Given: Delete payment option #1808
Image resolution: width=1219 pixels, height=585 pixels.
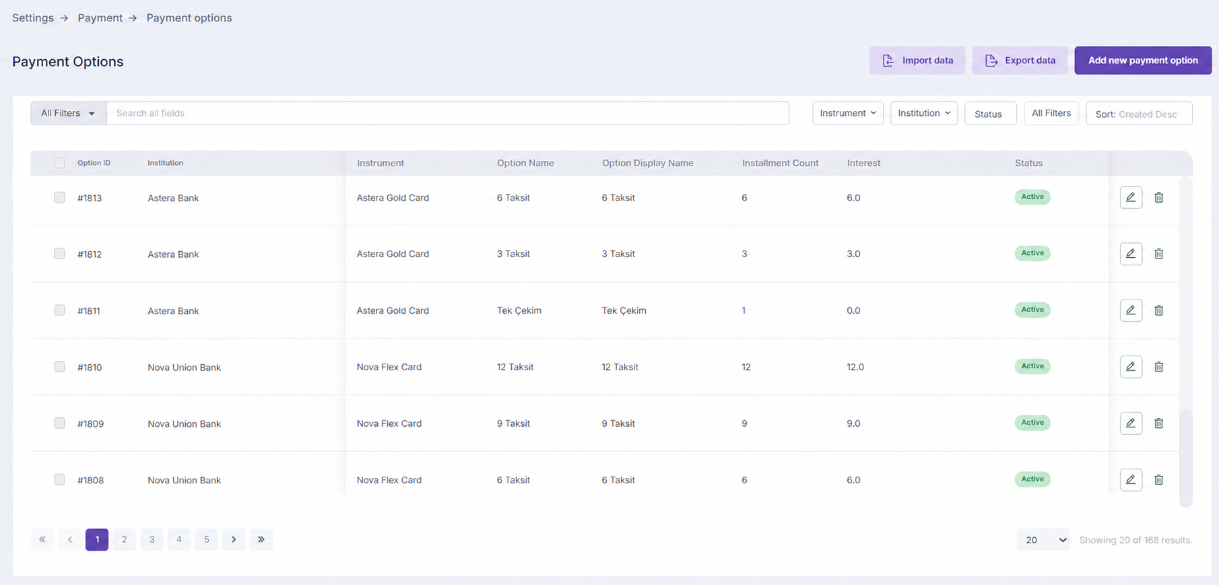Looking at the screenshot, I should point(1158,480).
